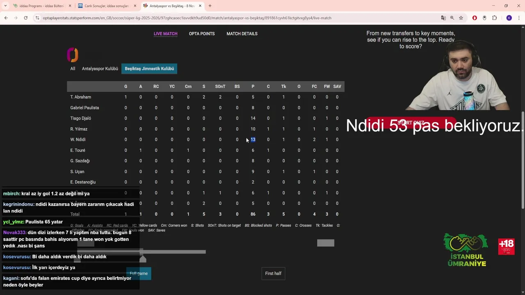Open the Chrome three-dot menu
The height and width of the screenshot is (295, 525).
click(x=519, y=18)
